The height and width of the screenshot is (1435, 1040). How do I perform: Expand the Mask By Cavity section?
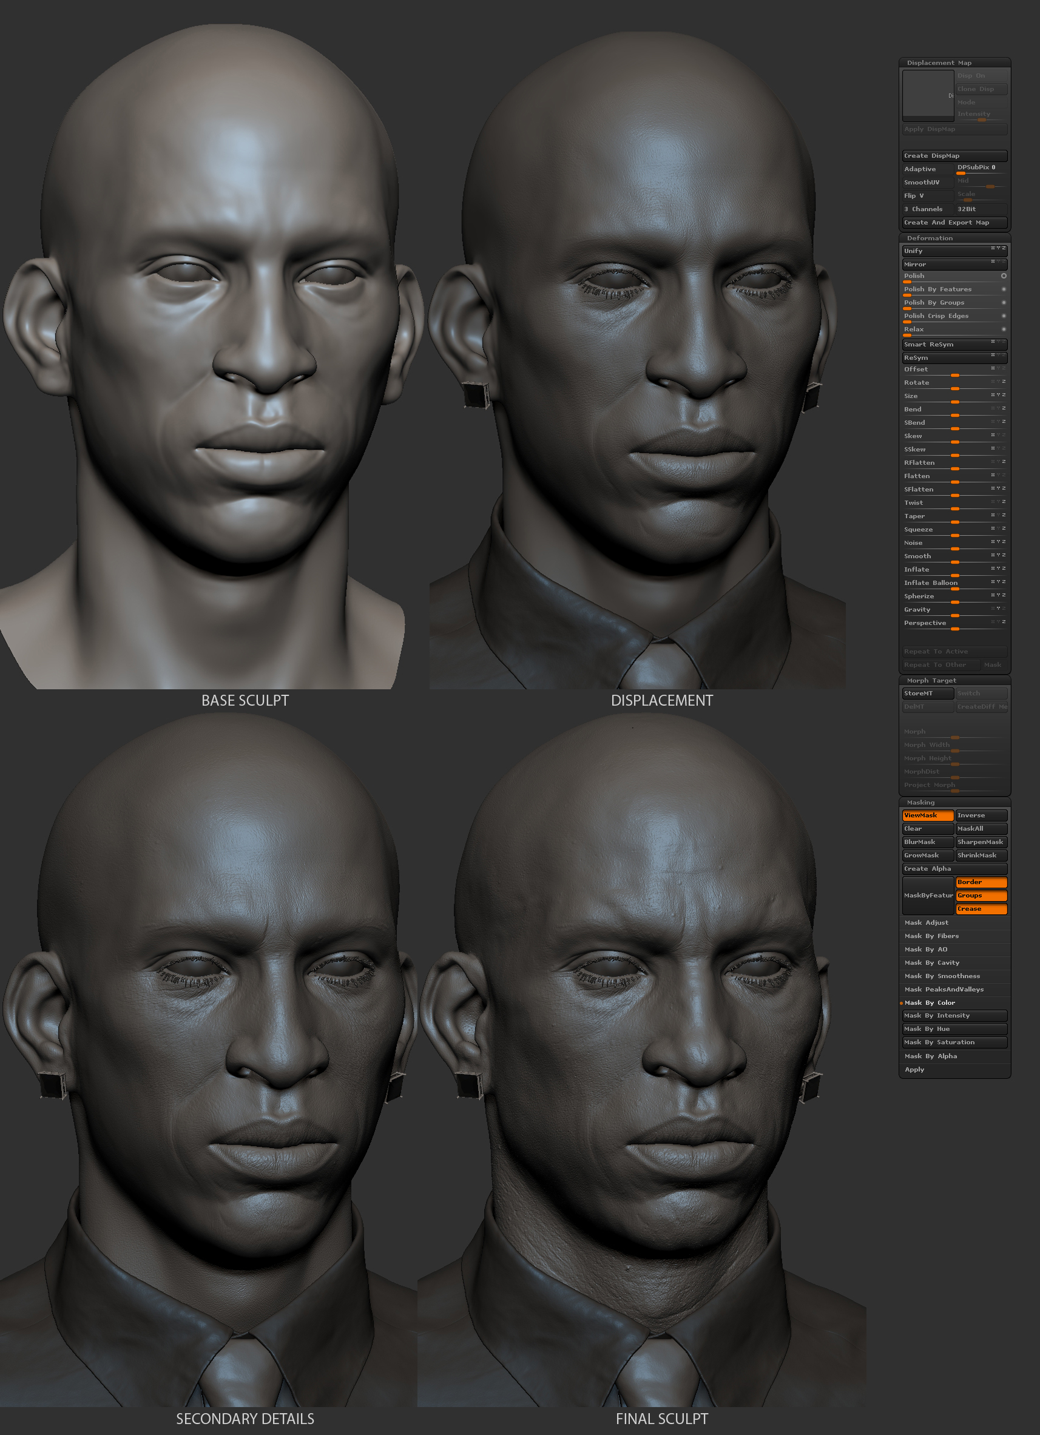tap(932, 962)
